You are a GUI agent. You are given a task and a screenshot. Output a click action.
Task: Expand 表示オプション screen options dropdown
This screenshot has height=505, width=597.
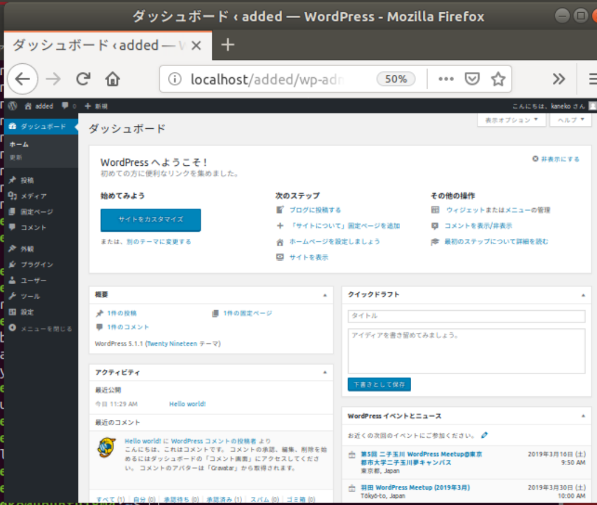(511, 120)
